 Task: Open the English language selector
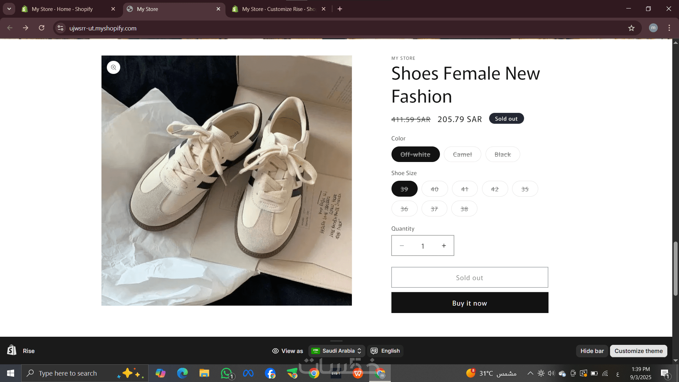[385, 351]
